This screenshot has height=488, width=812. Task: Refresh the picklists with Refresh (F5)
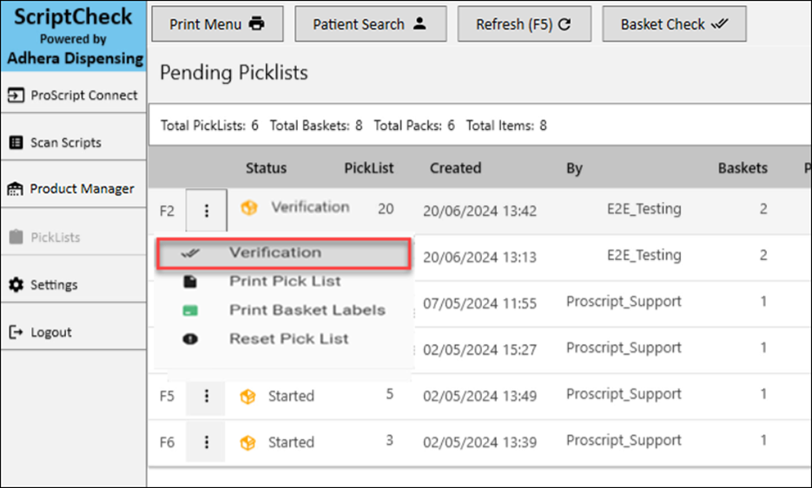pos(524,24)
